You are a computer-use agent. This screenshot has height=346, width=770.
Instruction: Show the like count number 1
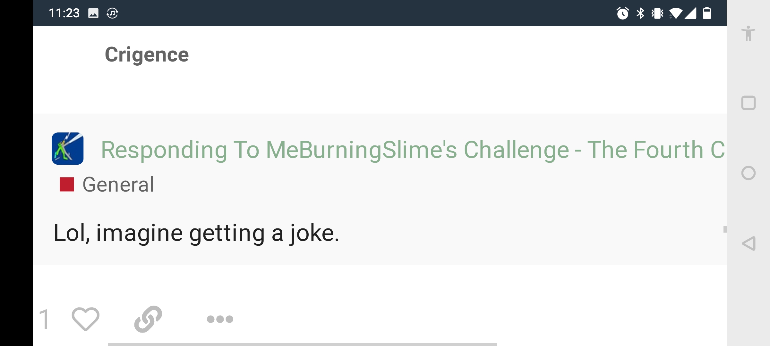(45, 319)
